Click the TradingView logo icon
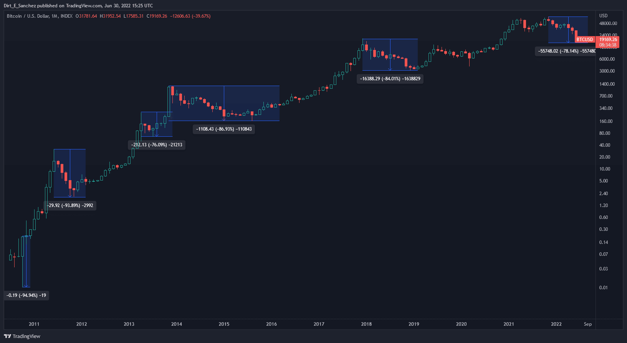Image resolution: width=627 pixels, height=343 pixels. click(7, 336)
